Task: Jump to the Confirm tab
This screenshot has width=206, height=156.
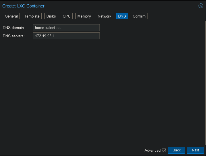Action: [x=139, y=16]
